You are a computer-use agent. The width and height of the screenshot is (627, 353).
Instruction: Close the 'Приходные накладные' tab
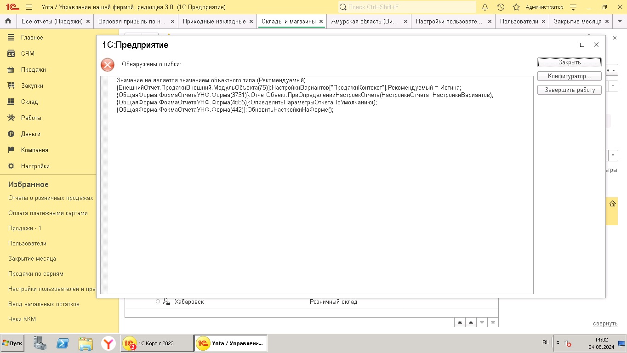[x=251, y=22]
